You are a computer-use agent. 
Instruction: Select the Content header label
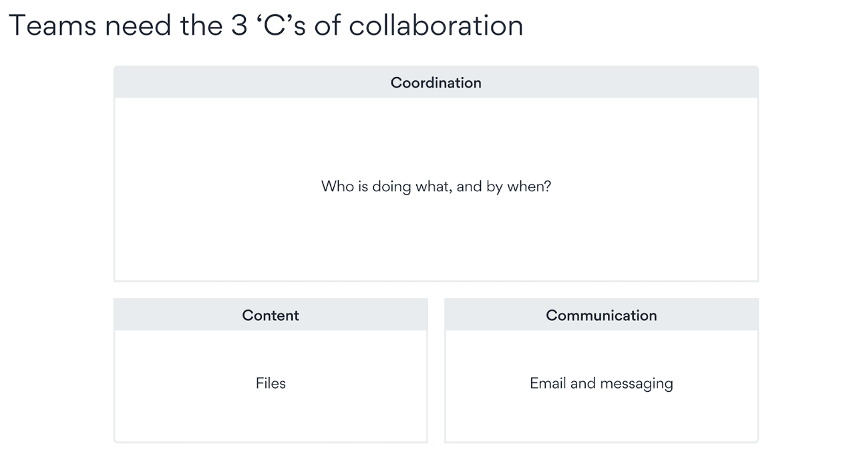click(x=271, y=316)
